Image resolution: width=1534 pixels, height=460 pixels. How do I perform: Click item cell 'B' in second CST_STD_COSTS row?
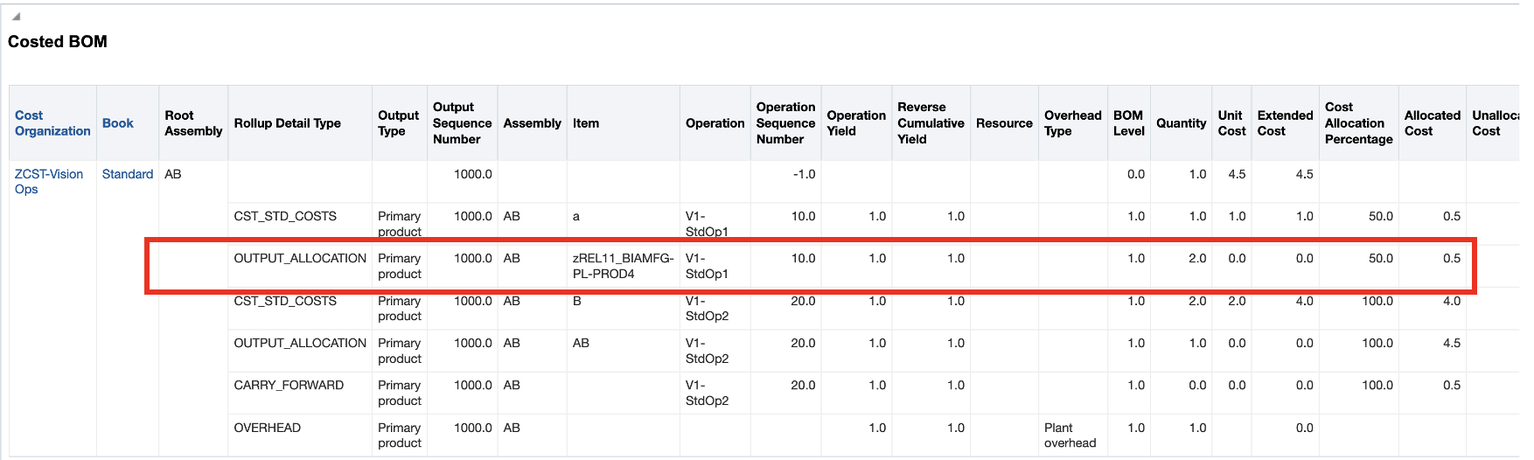tap(577, 301)
